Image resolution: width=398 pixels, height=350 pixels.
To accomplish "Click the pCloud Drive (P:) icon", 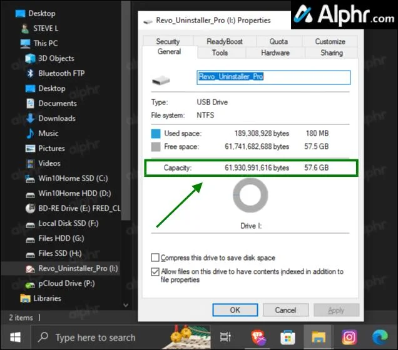I will (x=30, y=284).
